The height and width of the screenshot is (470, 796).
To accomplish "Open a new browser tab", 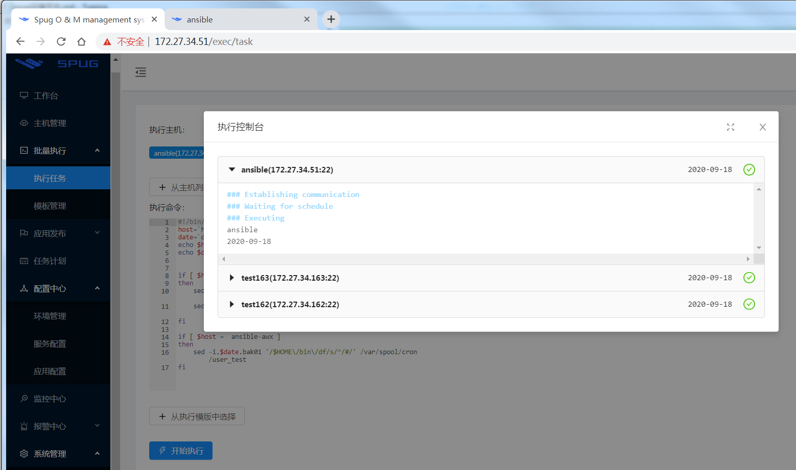I will point(331,19).
